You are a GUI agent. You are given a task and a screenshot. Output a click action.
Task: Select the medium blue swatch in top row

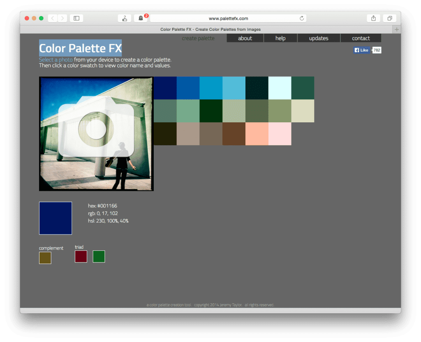point(188,88)
